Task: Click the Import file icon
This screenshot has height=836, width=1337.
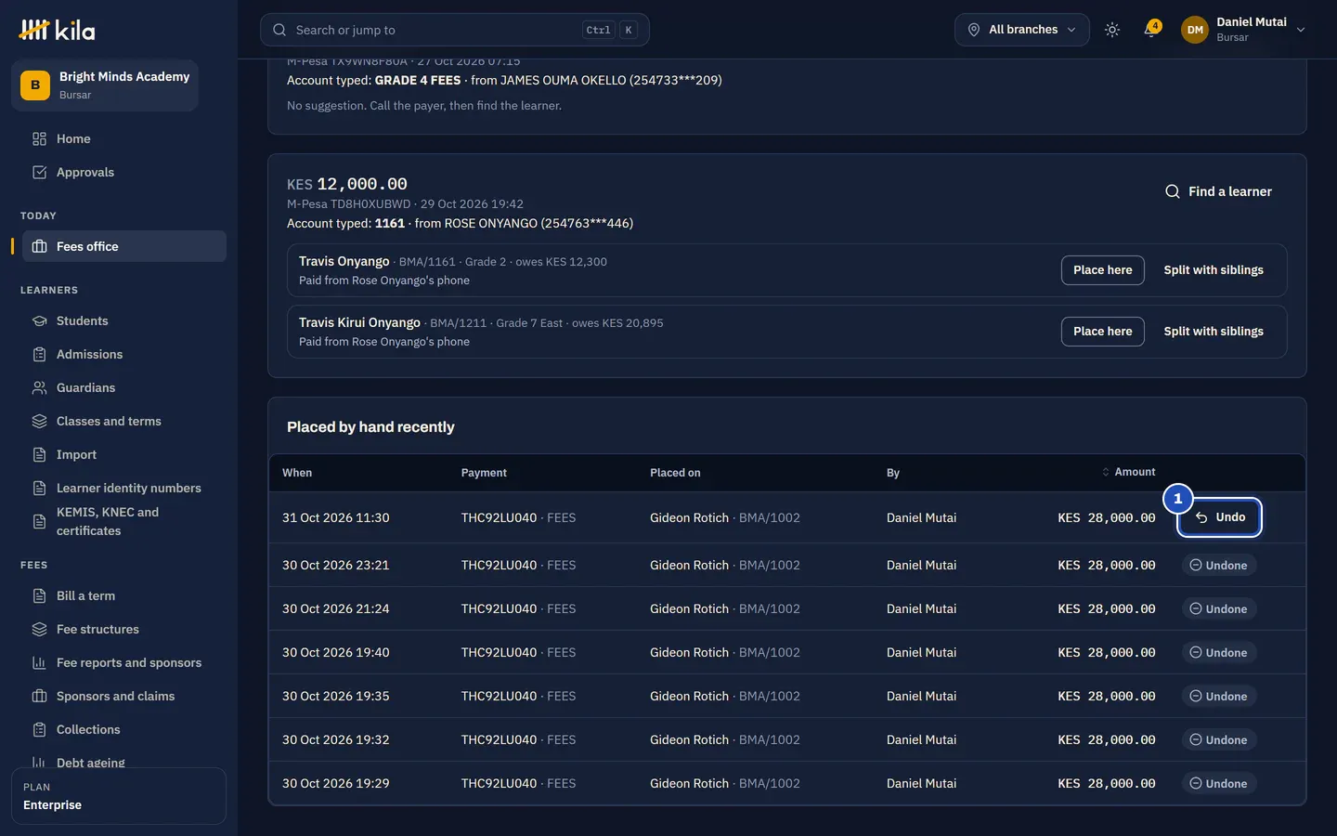Action: [x=39, y=454]
